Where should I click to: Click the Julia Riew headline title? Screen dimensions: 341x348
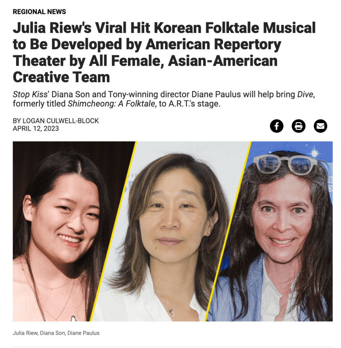(x=164, y=52)
